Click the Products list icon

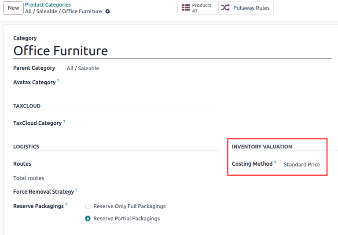tap(186, 8)
